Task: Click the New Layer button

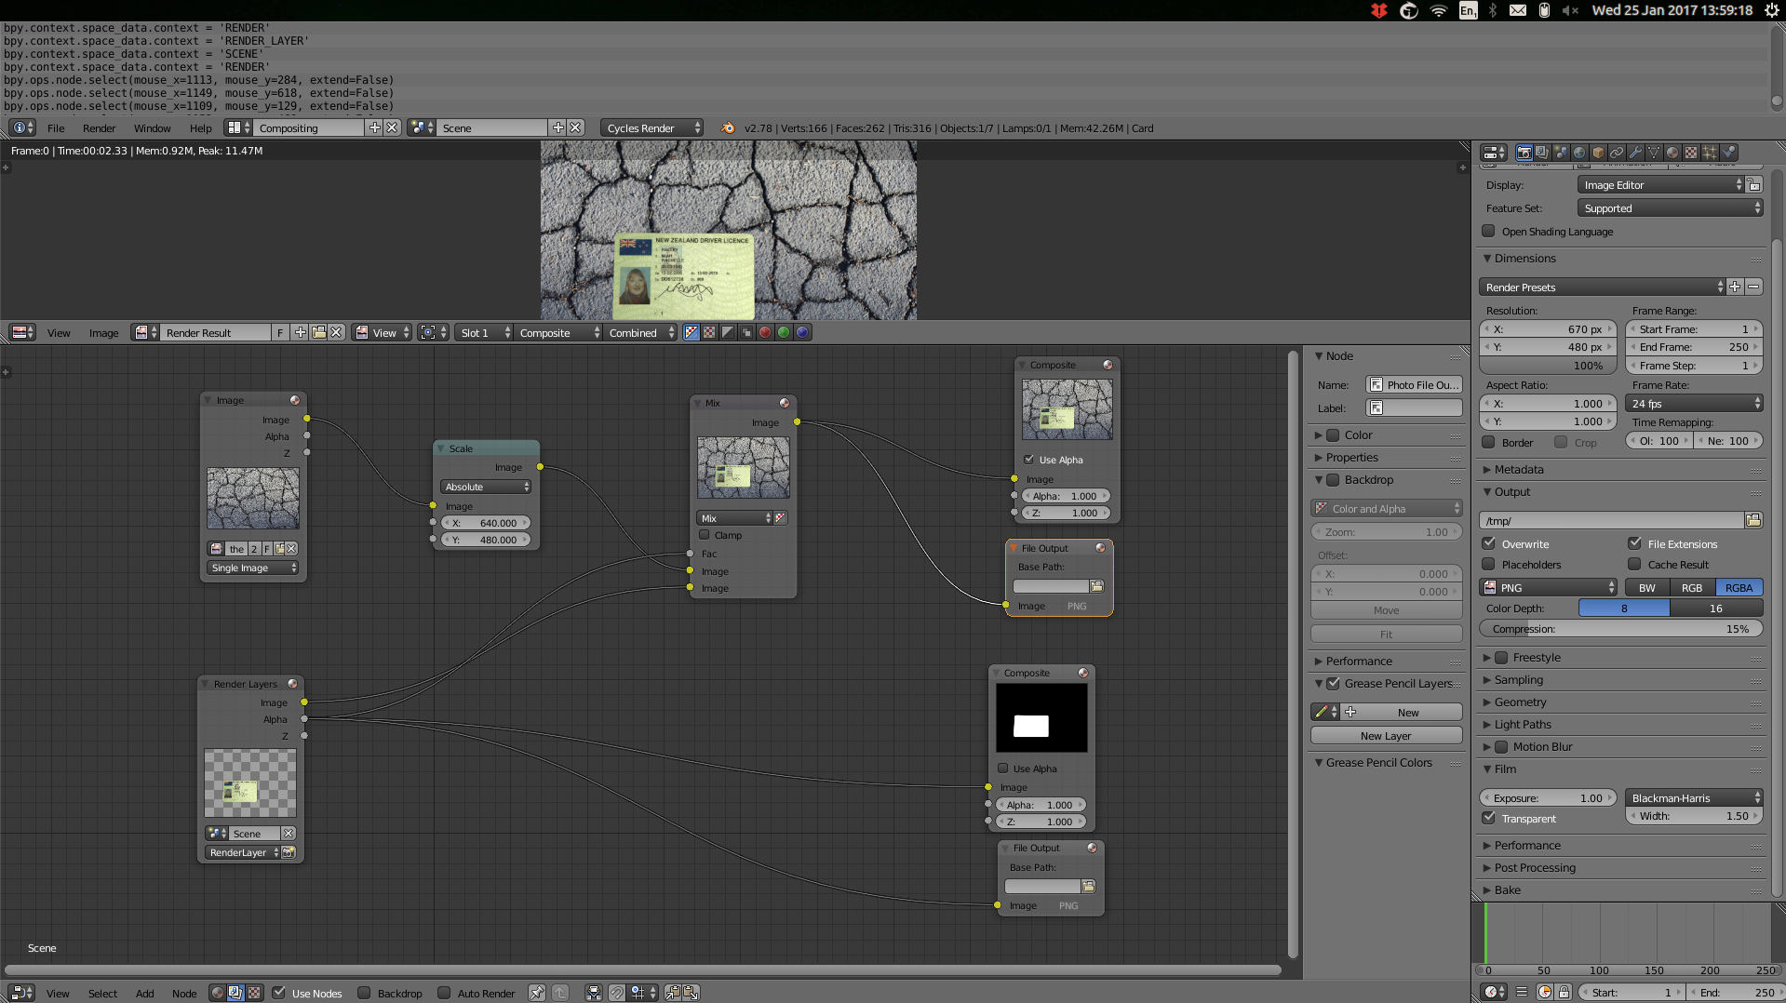Action: pyautogui.click(x=1386, y=736)
